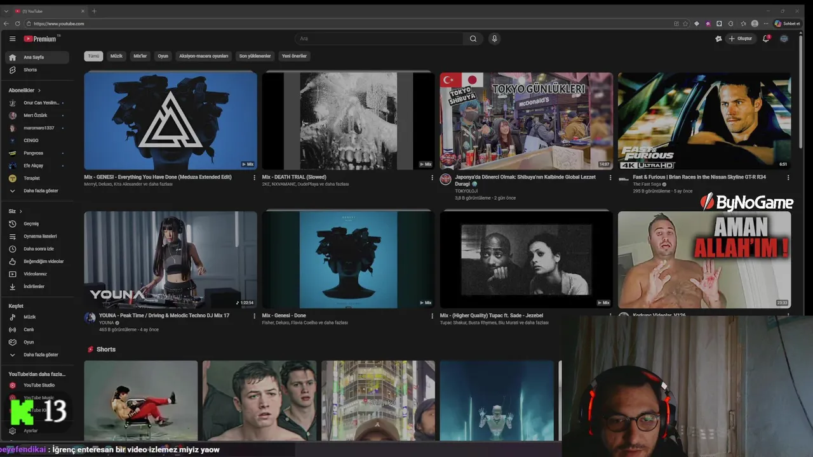Open Shorts from the sidebar

(38, 70)
